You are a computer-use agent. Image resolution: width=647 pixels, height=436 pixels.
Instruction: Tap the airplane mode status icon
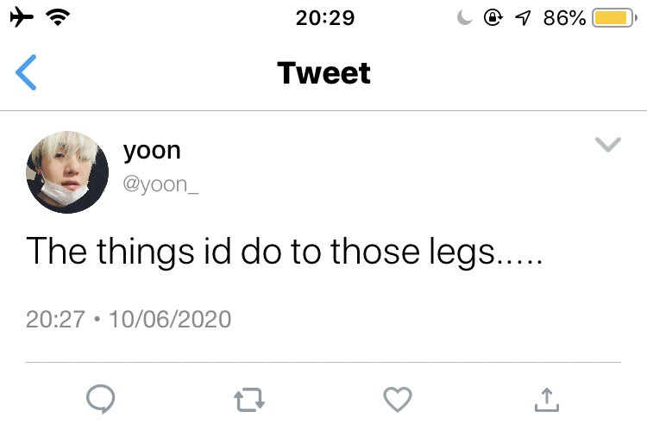pos(22,18)
